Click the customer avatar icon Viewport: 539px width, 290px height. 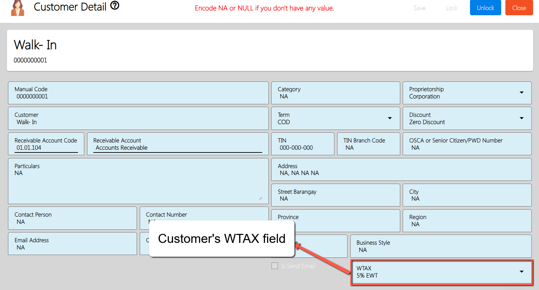coord(18,8)
